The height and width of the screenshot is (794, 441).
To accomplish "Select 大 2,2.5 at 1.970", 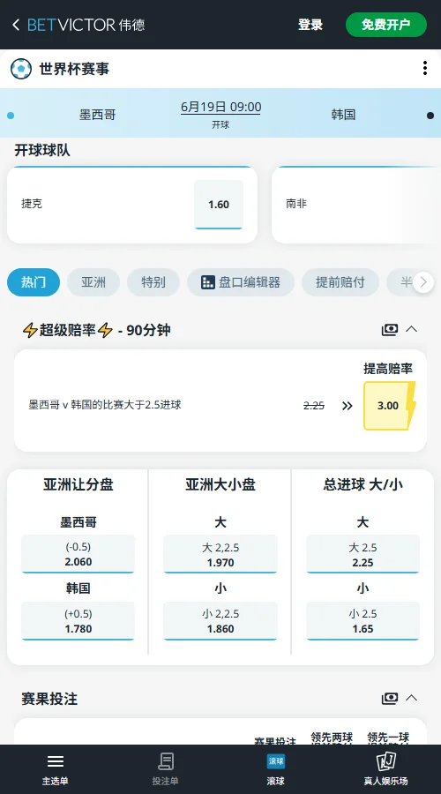I will (x=220, y=554).
